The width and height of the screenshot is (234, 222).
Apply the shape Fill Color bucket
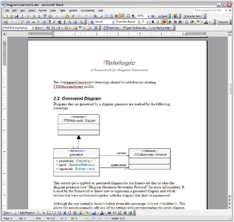87,213
